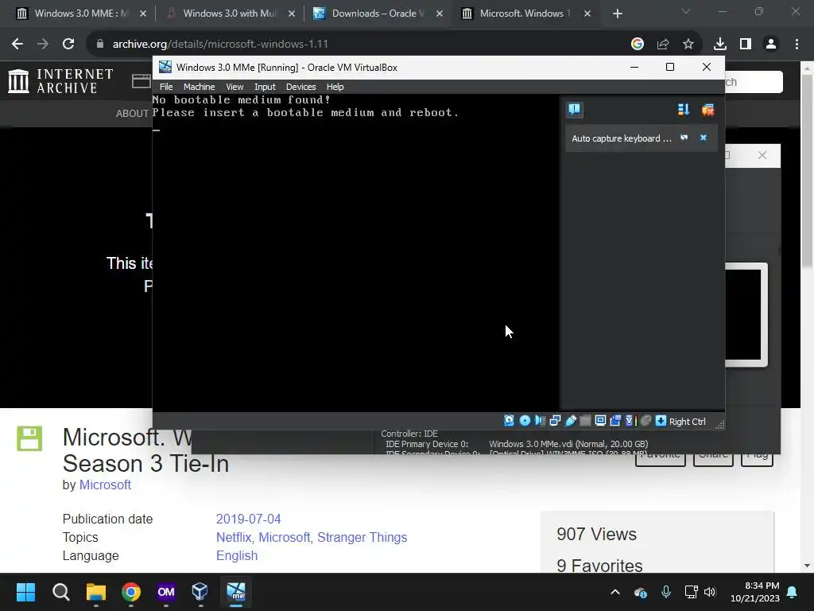814x611 pixels.
Task: Toggle the notification center speech bubble icon
Action: pyautogui.click(x=574, y=110)
